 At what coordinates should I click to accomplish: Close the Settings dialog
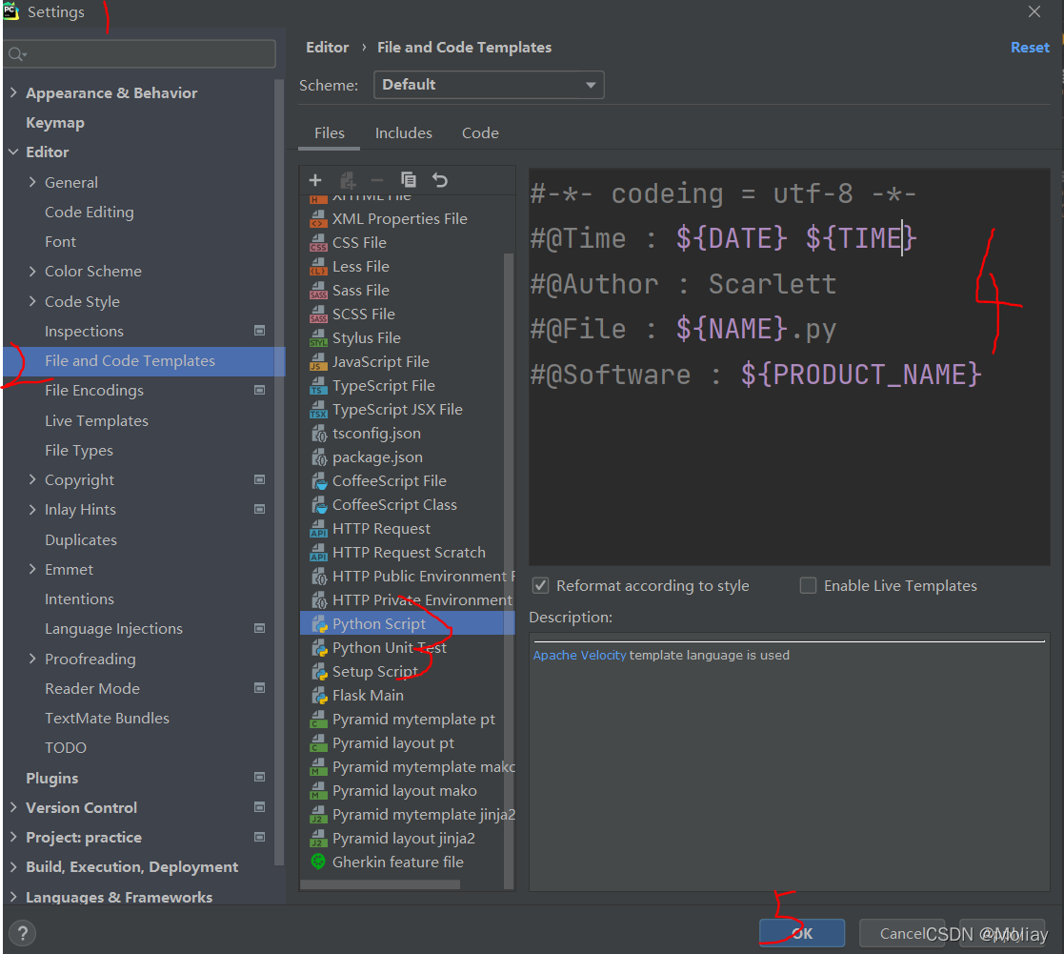(1034, 11)
